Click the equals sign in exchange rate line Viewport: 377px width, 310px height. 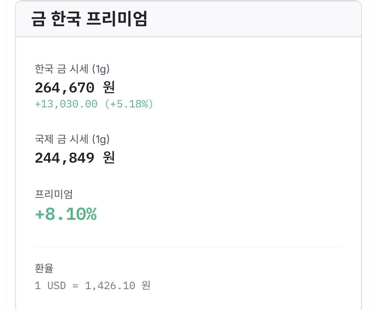click(75, 286)
